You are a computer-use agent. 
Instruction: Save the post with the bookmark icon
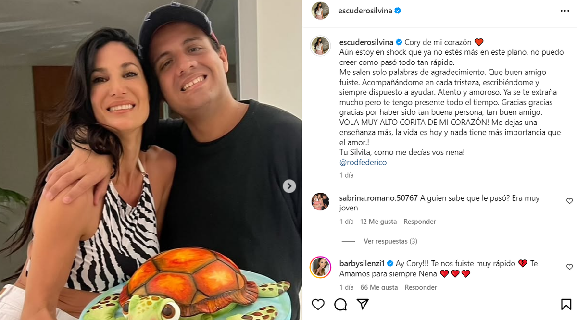566,304
